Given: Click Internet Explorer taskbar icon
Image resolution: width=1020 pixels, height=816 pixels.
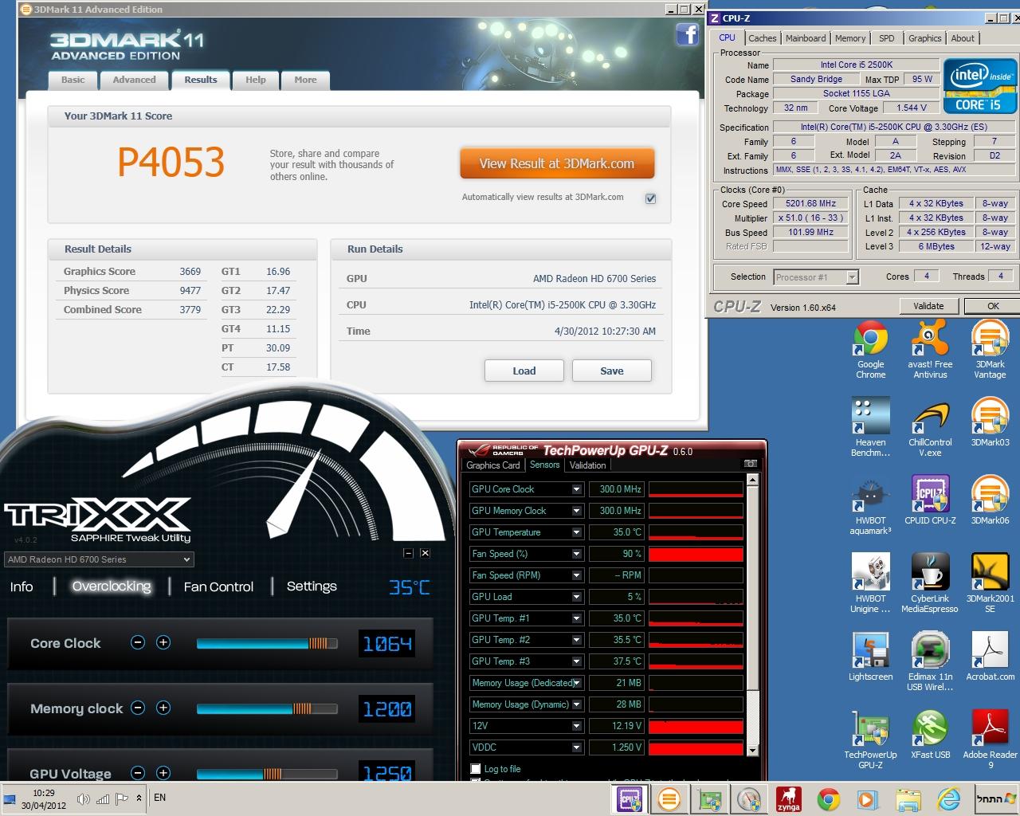Looking at the screenshot, I should coord(948,799).
